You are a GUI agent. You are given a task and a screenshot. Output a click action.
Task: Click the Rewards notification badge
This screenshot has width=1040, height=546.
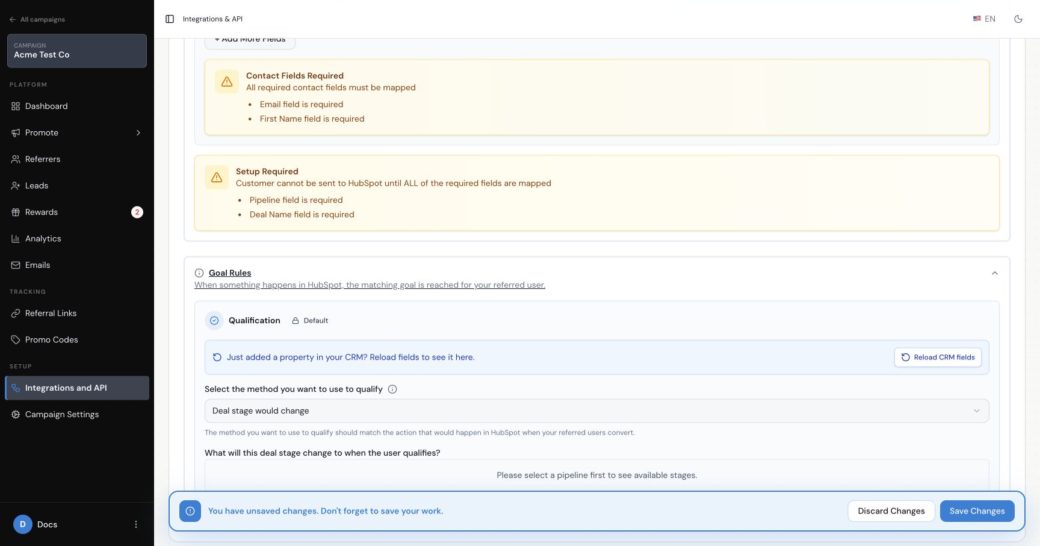pyautogui.click(x=137, y=212)
